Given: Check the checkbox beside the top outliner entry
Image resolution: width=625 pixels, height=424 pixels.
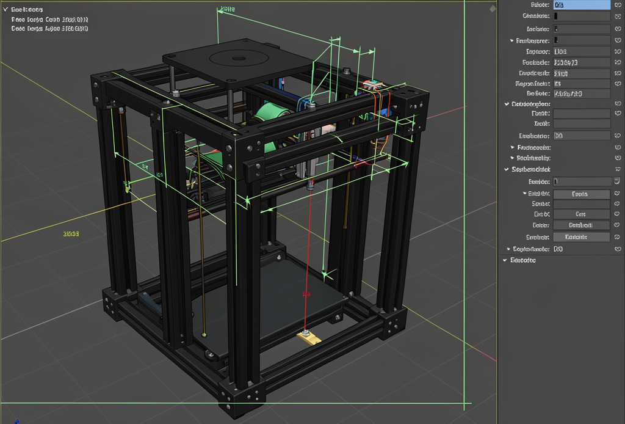Looking at the screenshot, I should (6, 9).
